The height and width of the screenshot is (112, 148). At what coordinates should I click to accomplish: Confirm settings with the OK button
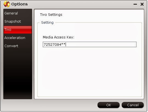[x=108, y=105]
